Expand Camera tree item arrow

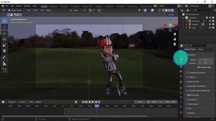pyautogui.click(x=187, y=25)
